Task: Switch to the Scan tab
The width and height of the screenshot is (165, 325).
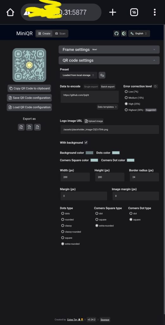Action: click(60, 34)
